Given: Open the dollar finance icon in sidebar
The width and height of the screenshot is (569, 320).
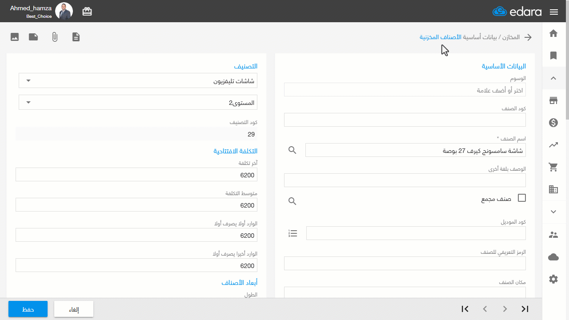Looking at the screenshot, I should coord(553,123).
